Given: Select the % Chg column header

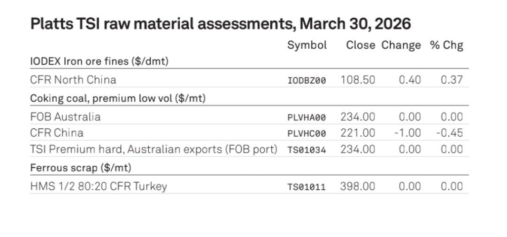Looking at the screenshot, I should pos(446,45).
